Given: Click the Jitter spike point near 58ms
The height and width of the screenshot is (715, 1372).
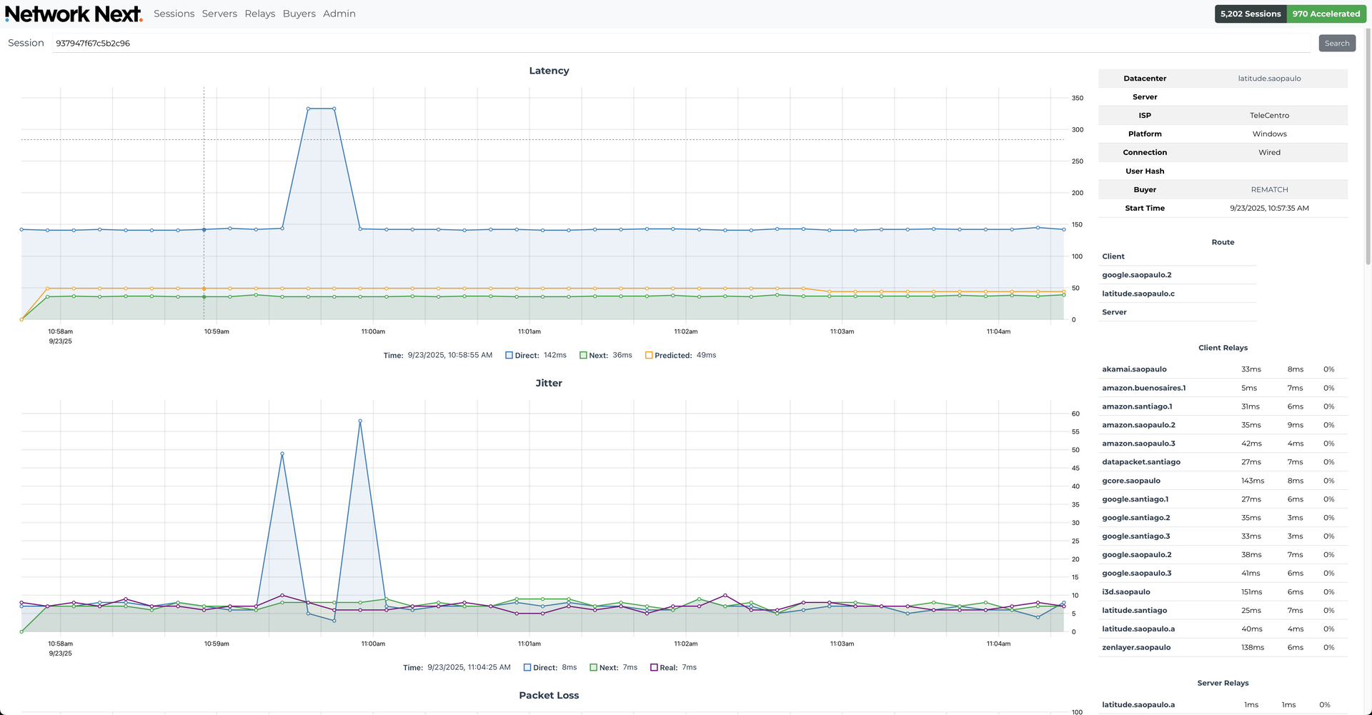Looking at the screenshot, I should [360, 421].
